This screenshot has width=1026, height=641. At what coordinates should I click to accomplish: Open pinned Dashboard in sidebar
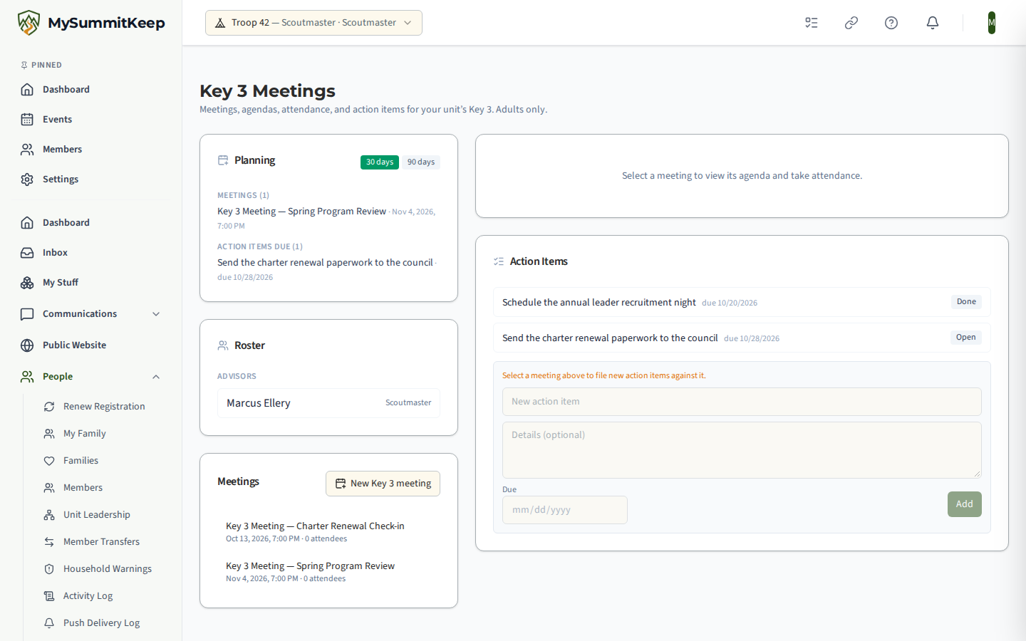click(91, 90)
